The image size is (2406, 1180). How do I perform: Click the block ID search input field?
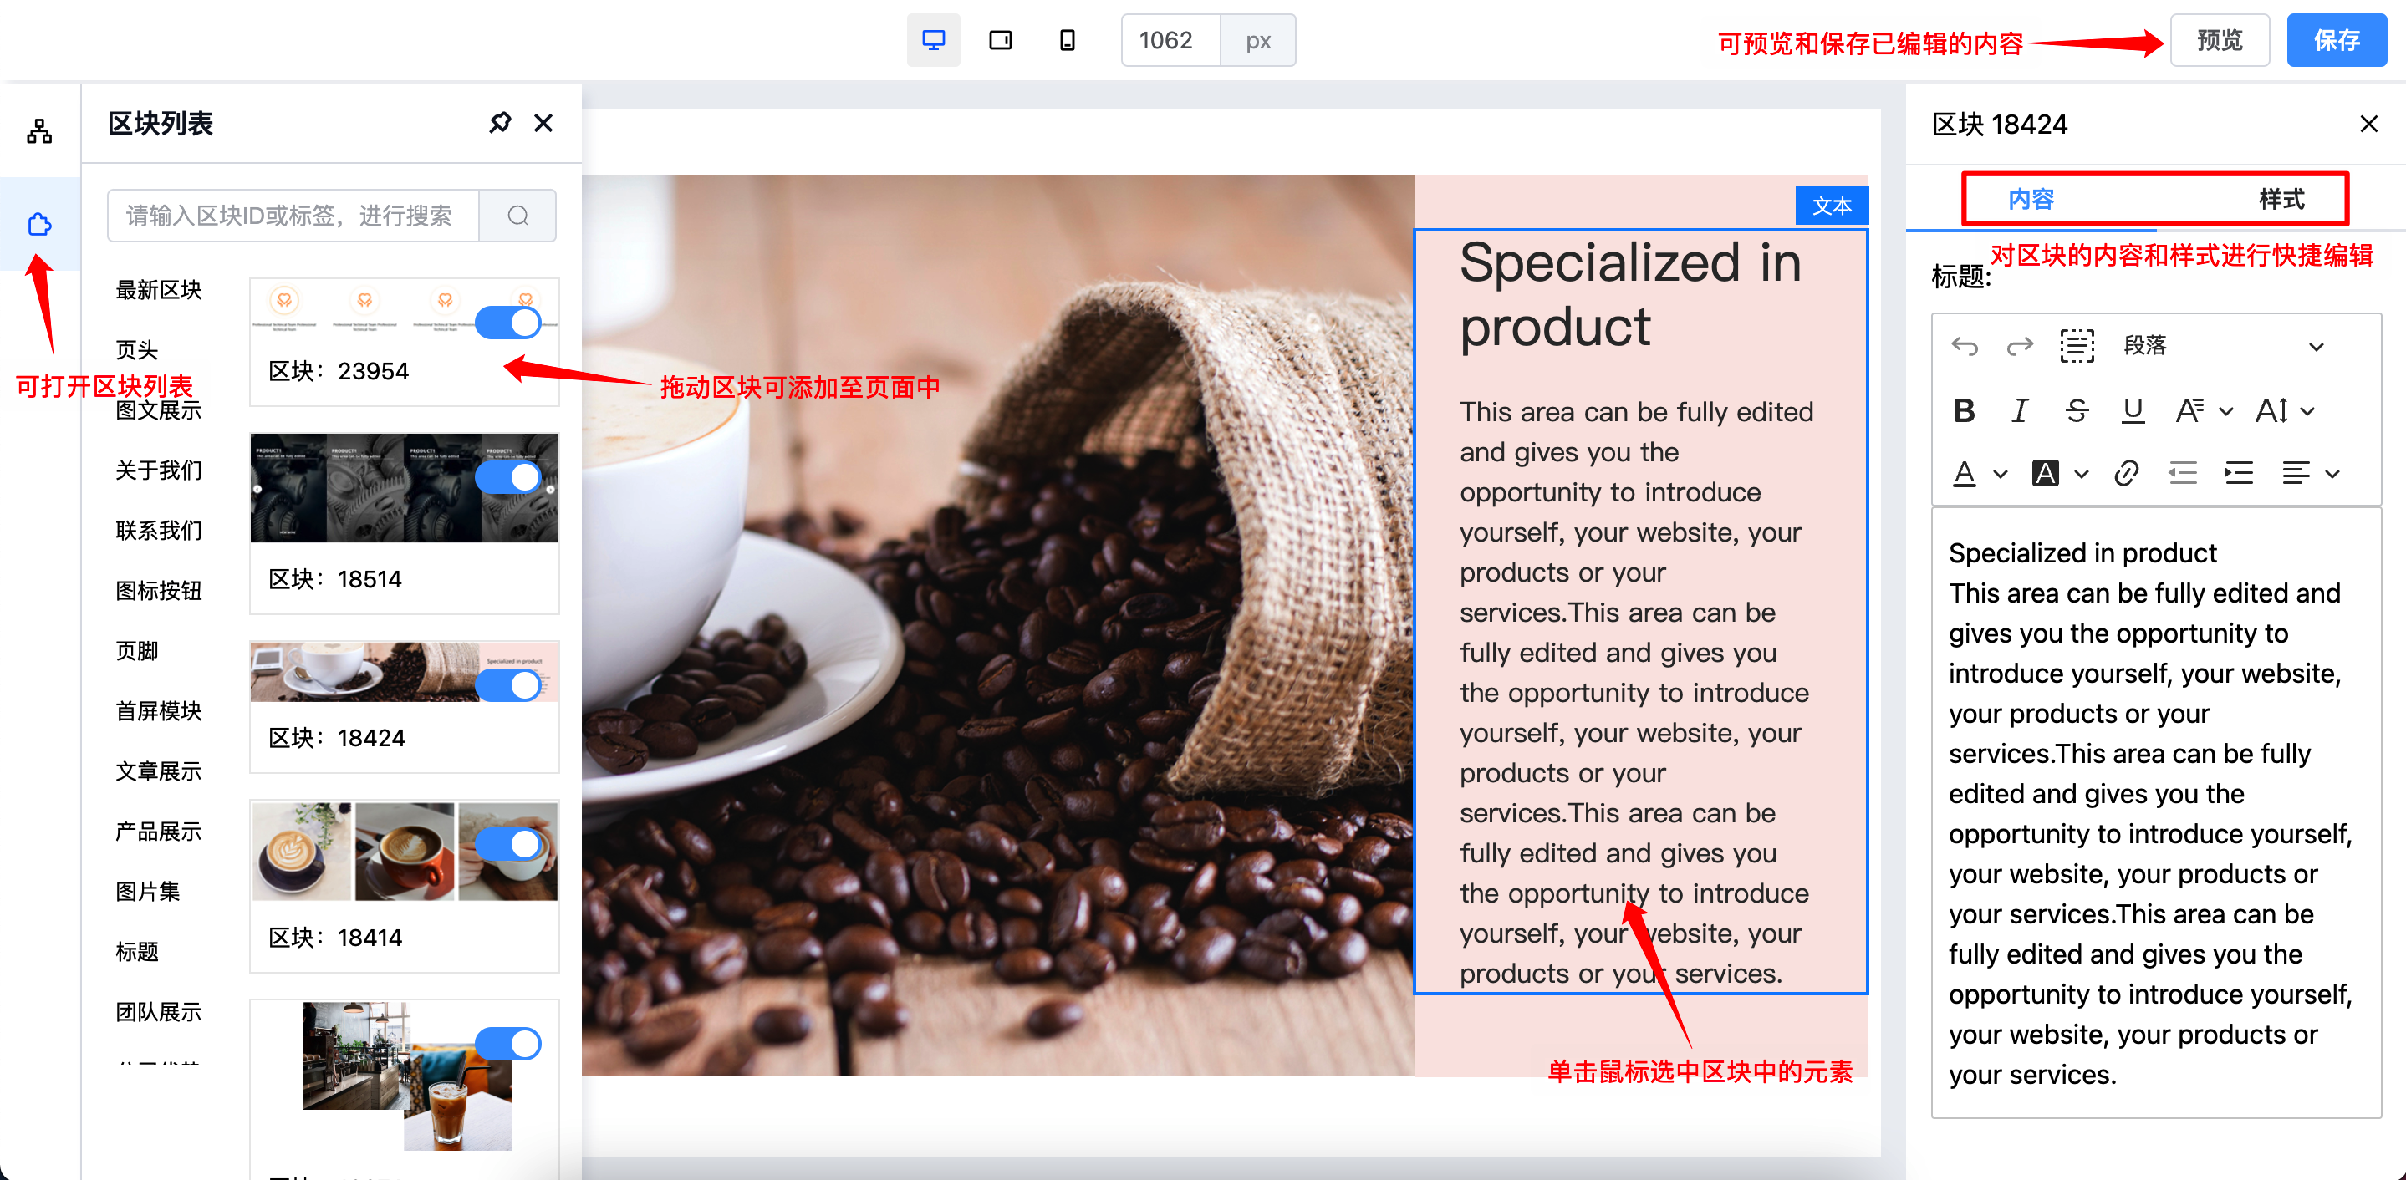pos(293,216)
